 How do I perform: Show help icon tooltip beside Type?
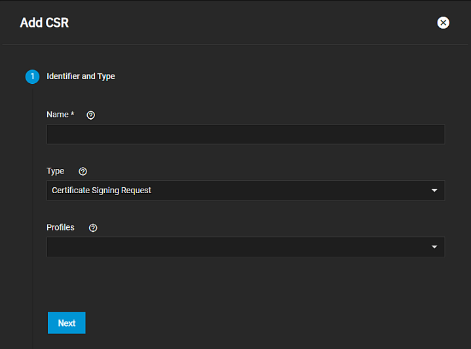(x=83, y=172)
